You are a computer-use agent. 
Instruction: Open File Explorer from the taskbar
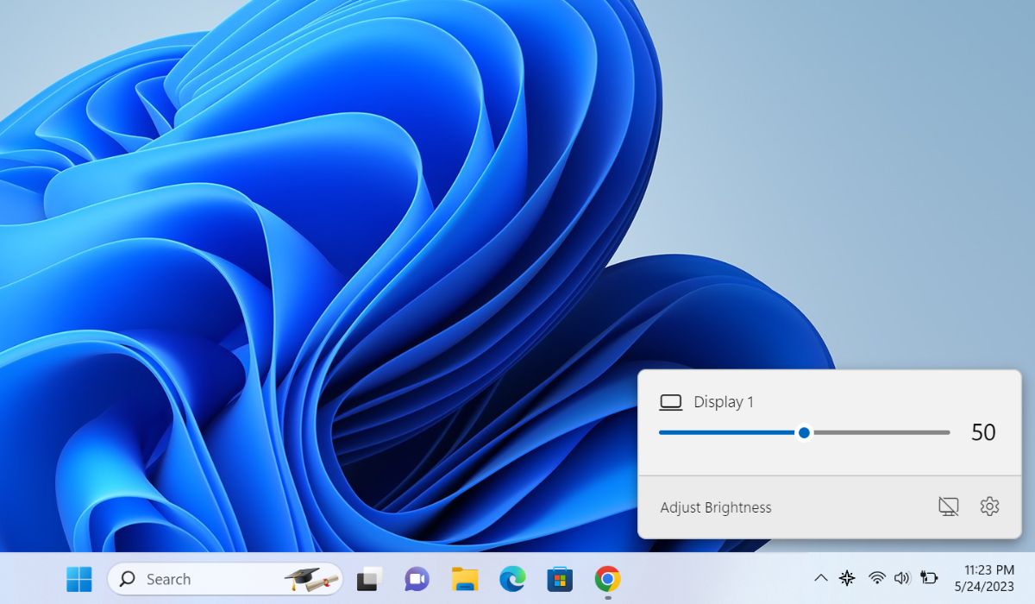465,578
